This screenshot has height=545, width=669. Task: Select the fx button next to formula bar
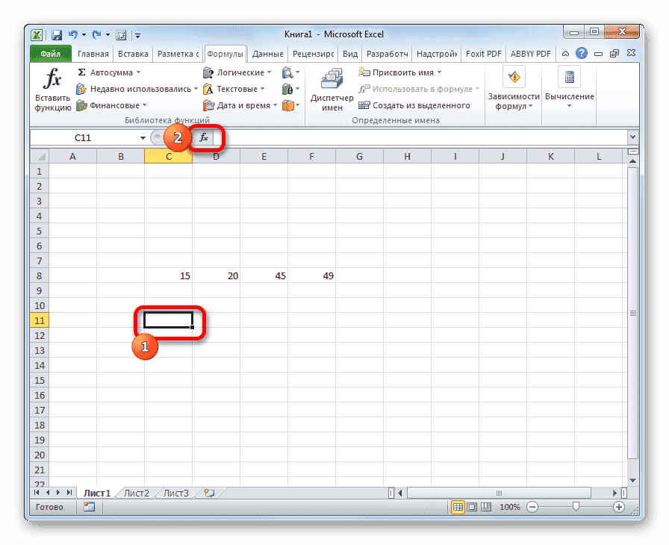tap(202, 137)
